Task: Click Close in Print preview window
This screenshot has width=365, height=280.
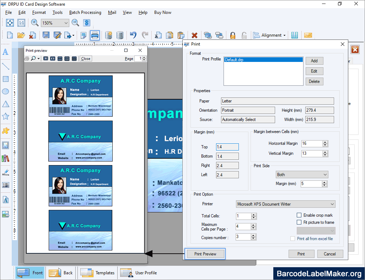Action: tap(86, 58)
